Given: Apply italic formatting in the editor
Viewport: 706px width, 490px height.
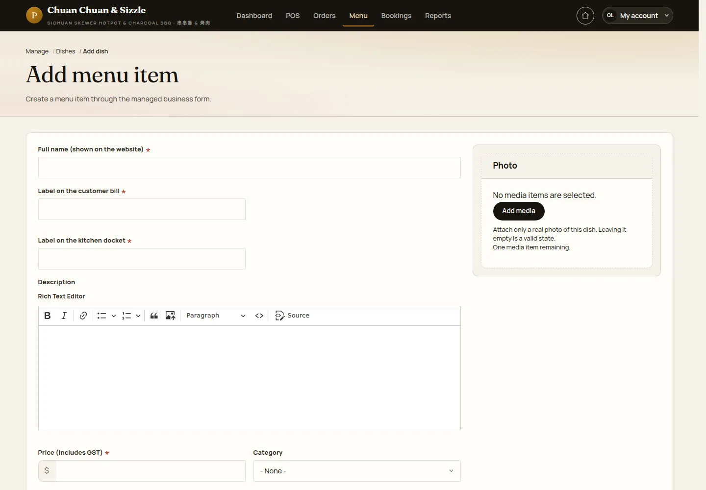Looking at the screenshot, I should (64, 316).
